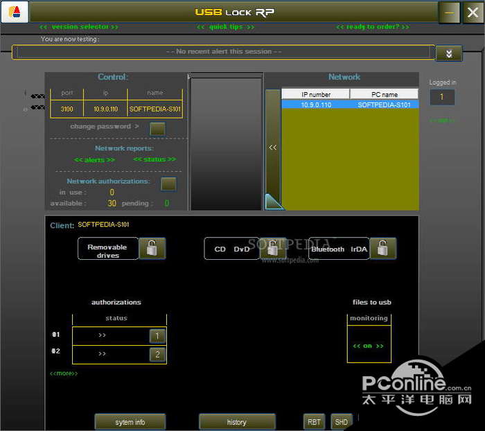Click authorization slot button 1
This screenshot has width=485, height=431.
(157, 336)
